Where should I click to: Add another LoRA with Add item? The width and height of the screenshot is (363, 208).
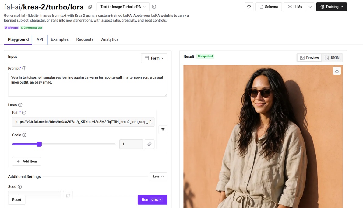tap(26, 161)
